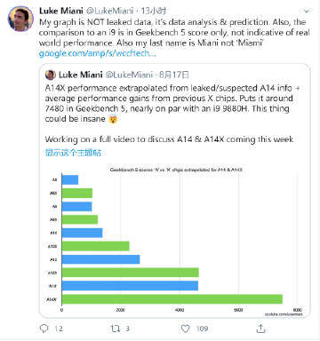Click the quoted tweet's August 17 date
Viewport: 320px width, 341px height.
pos(173,75)
